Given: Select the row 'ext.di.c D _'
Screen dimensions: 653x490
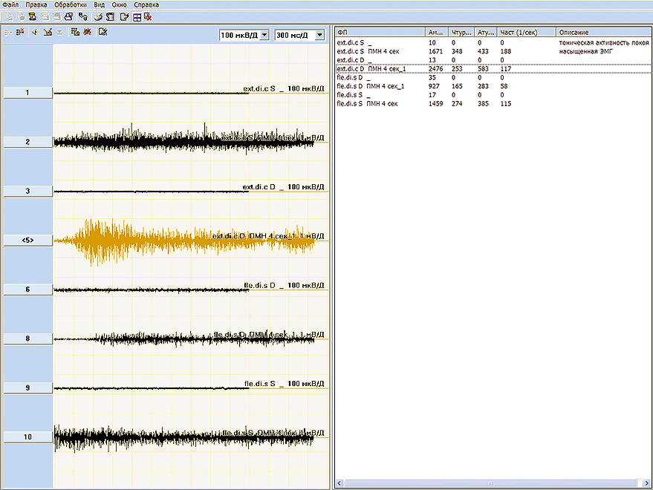Looking at the screenshot, I should click(x=493, y=60).
